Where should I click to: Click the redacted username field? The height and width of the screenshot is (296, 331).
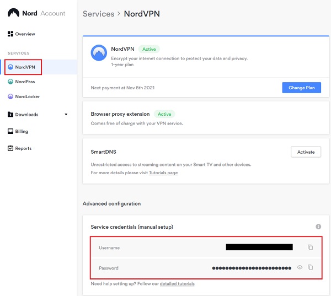(259, 247)
